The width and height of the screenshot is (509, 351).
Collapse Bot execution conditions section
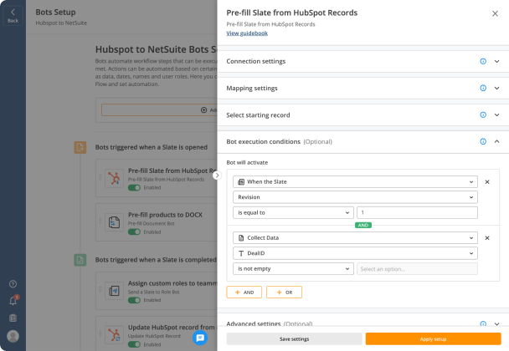click(x=496, y=141)
